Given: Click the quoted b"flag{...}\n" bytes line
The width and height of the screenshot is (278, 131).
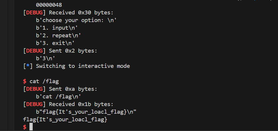Looking at the screenshot, I should tap(86, 112).
